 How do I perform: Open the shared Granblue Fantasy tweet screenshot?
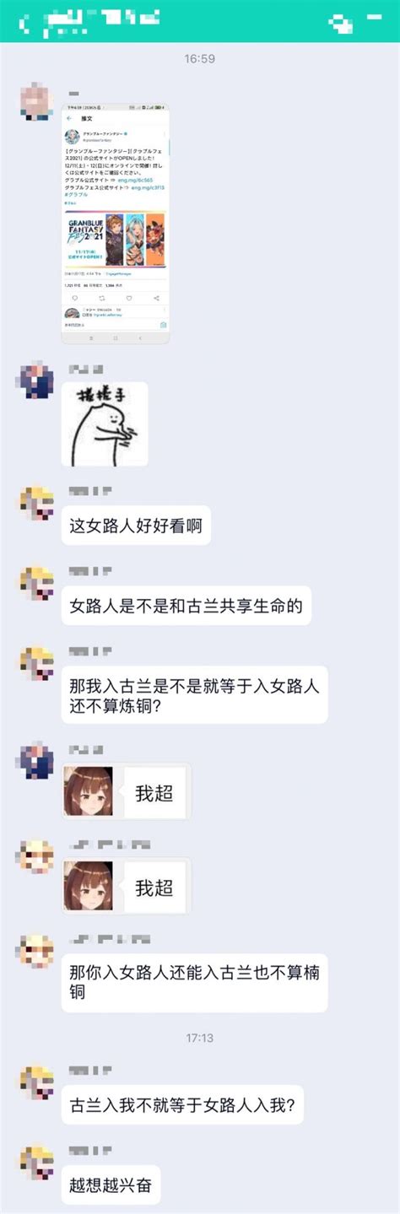pos(116,224)
